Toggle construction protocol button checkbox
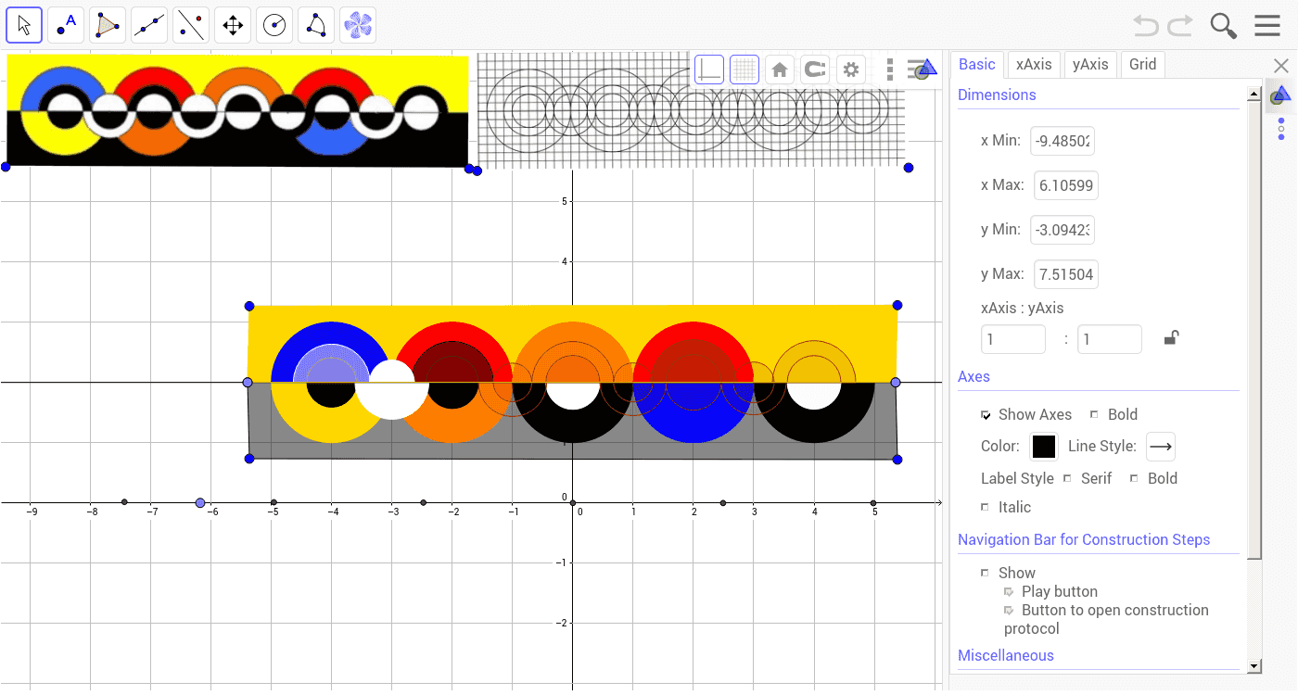Screen dimensions: 1298x695 [x=1009, y=610]
